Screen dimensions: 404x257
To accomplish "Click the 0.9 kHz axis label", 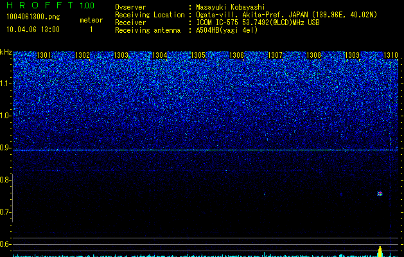I will coord(6,148).
